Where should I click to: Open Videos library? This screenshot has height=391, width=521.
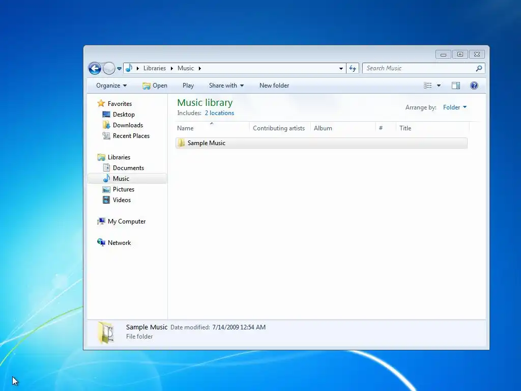[122, 200]
